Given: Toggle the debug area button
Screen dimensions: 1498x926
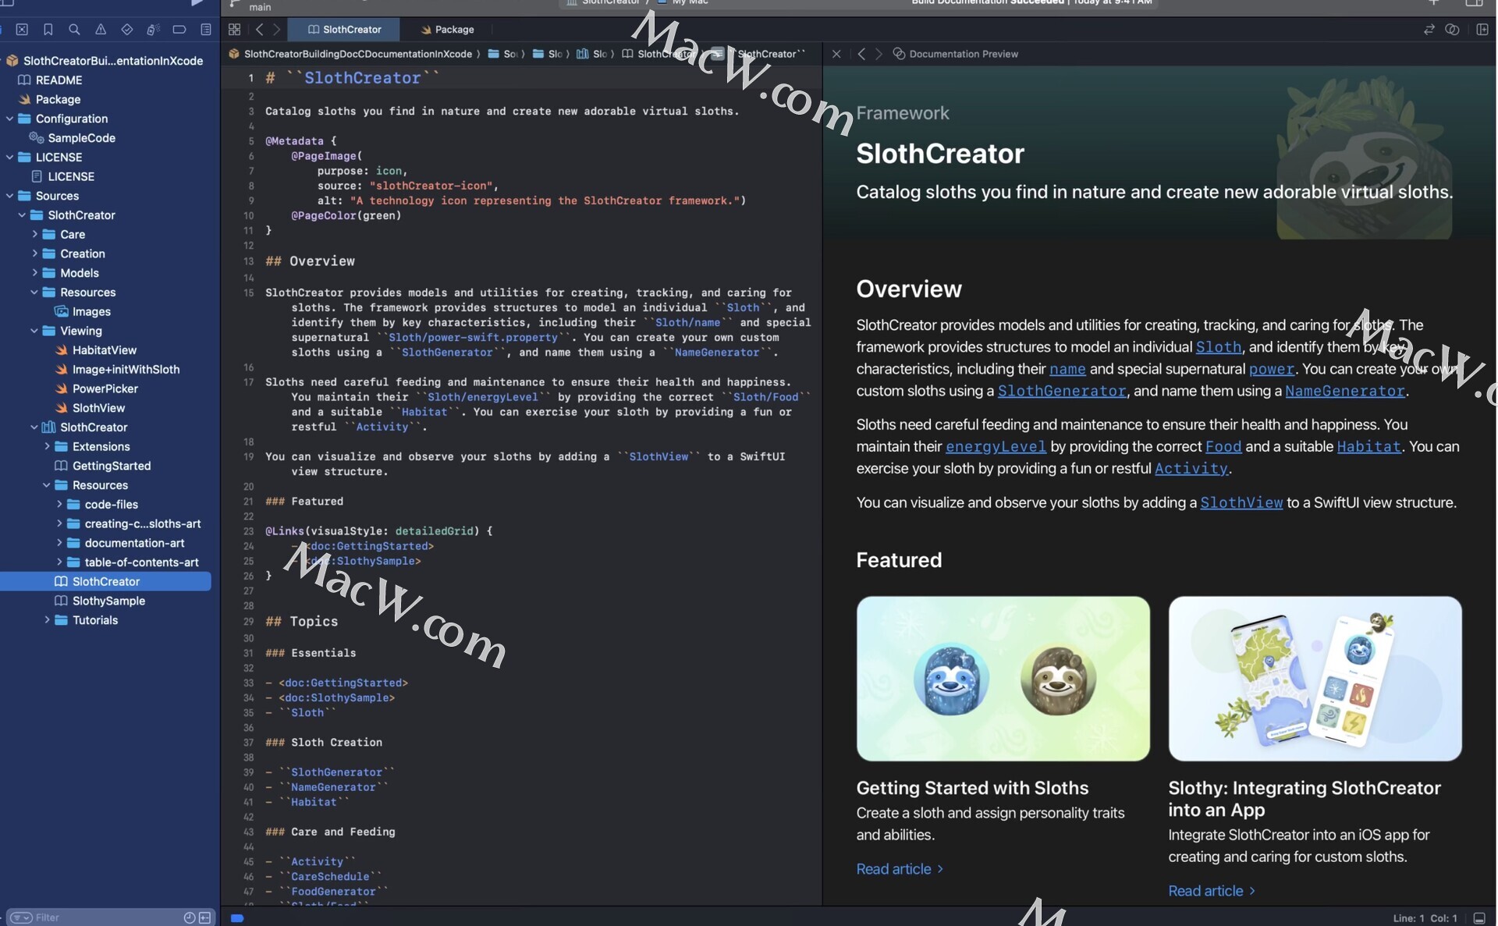Looking at the screenshot, I should (1479, 918).
